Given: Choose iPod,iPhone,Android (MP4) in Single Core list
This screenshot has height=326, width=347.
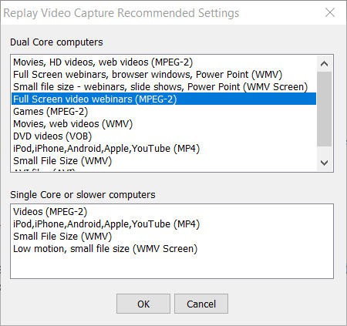Looking at the screenshot, I should [x=172, y=224].
